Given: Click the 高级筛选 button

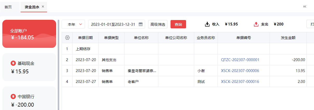Looking at the screenshot, I should click(158, 24).
